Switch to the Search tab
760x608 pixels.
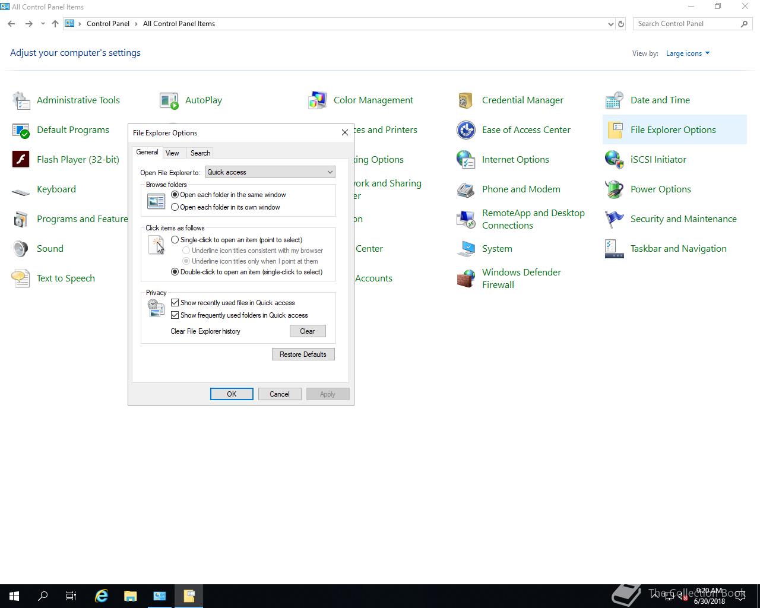click(200, 153)
